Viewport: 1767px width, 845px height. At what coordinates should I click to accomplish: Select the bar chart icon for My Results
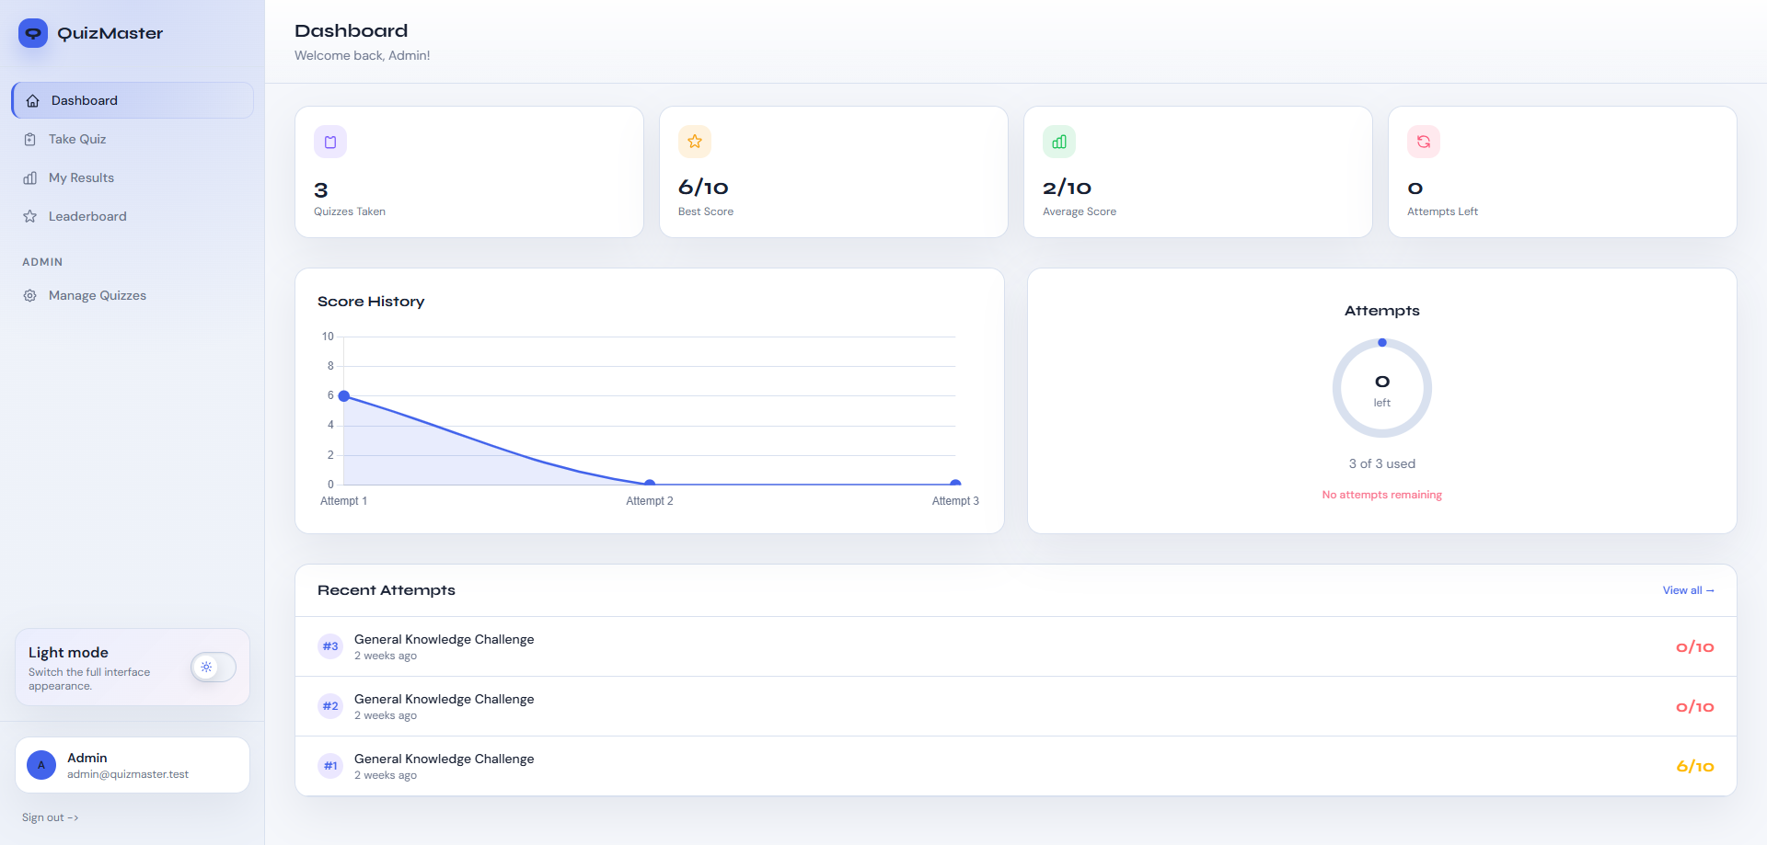coord(32,177)
